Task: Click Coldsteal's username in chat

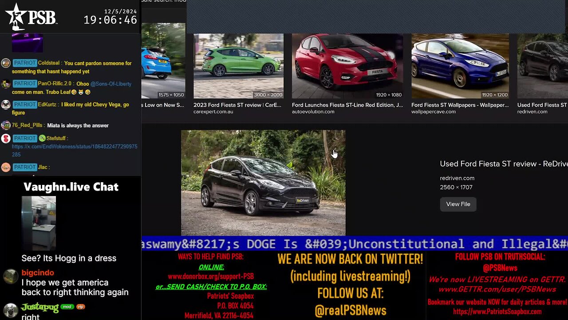Action: [49, 63]
